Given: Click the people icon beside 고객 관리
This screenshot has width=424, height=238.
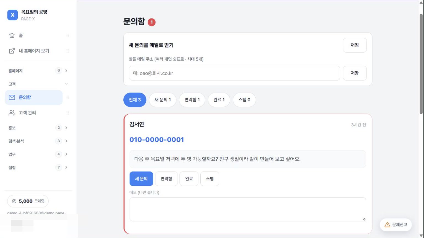Looking at the screenshot, I should coord(12,113).
